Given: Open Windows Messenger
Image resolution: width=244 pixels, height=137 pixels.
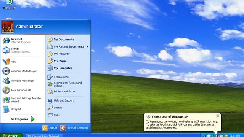Looking at the screenshot, I should (x=23, y=81).
